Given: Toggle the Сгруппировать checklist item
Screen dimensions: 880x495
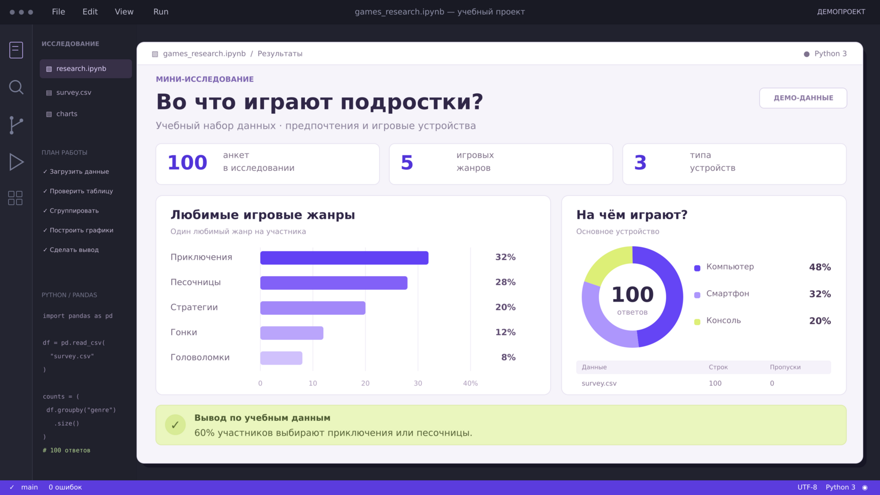Looking at the screenshot, I should tap(71, 211).
